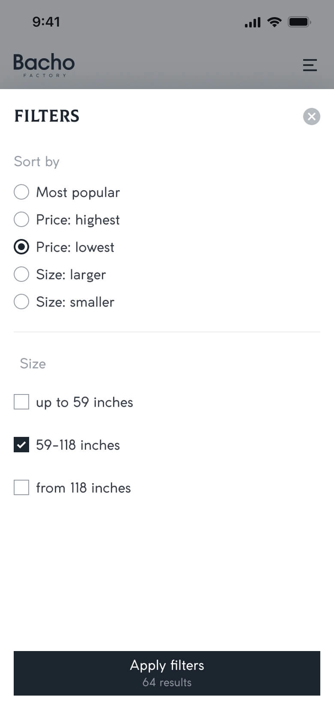Check the up to 59 inches checkbox
This screenshot has height=723, width=334.
tap(21, 402)
